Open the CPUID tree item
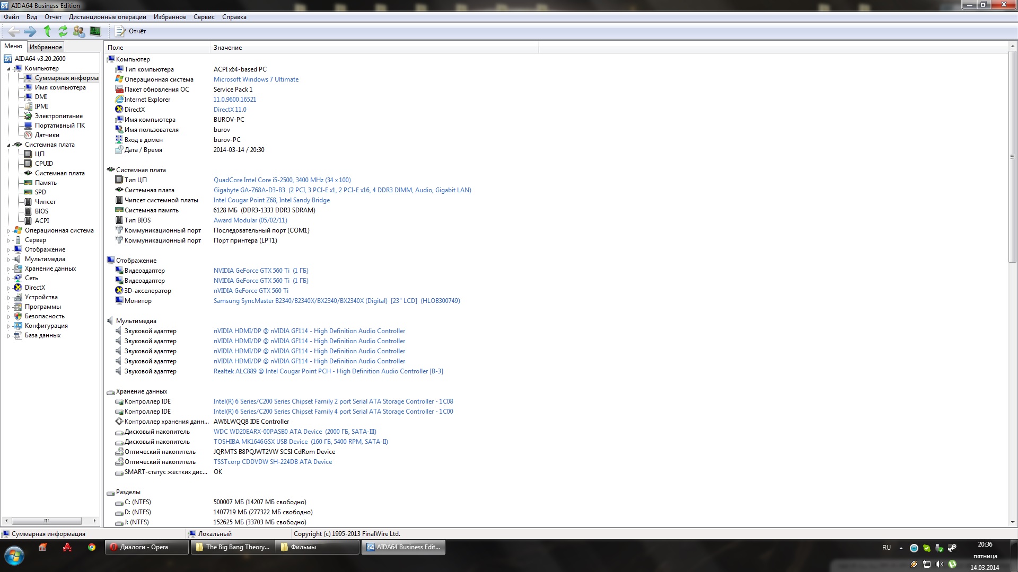 [x=43, y=164]
